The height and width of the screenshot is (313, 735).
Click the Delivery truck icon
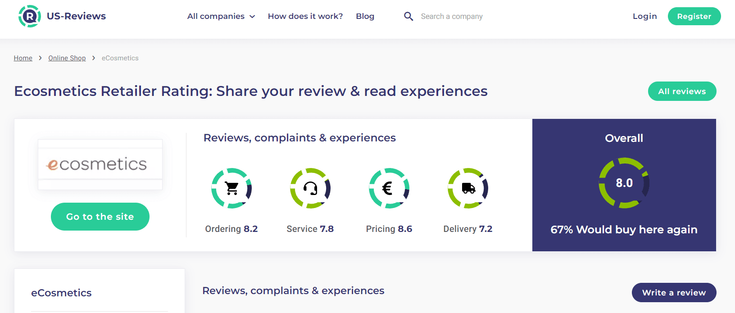468,188
